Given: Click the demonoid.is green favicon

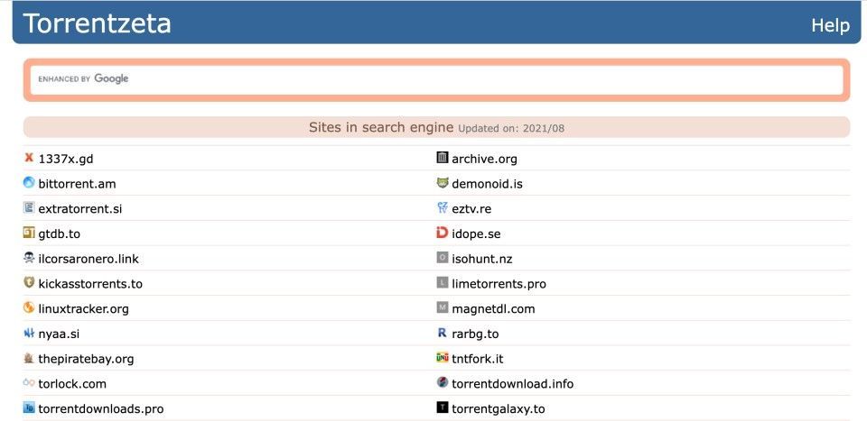Looking at the screenshot, I should [442, 183].
